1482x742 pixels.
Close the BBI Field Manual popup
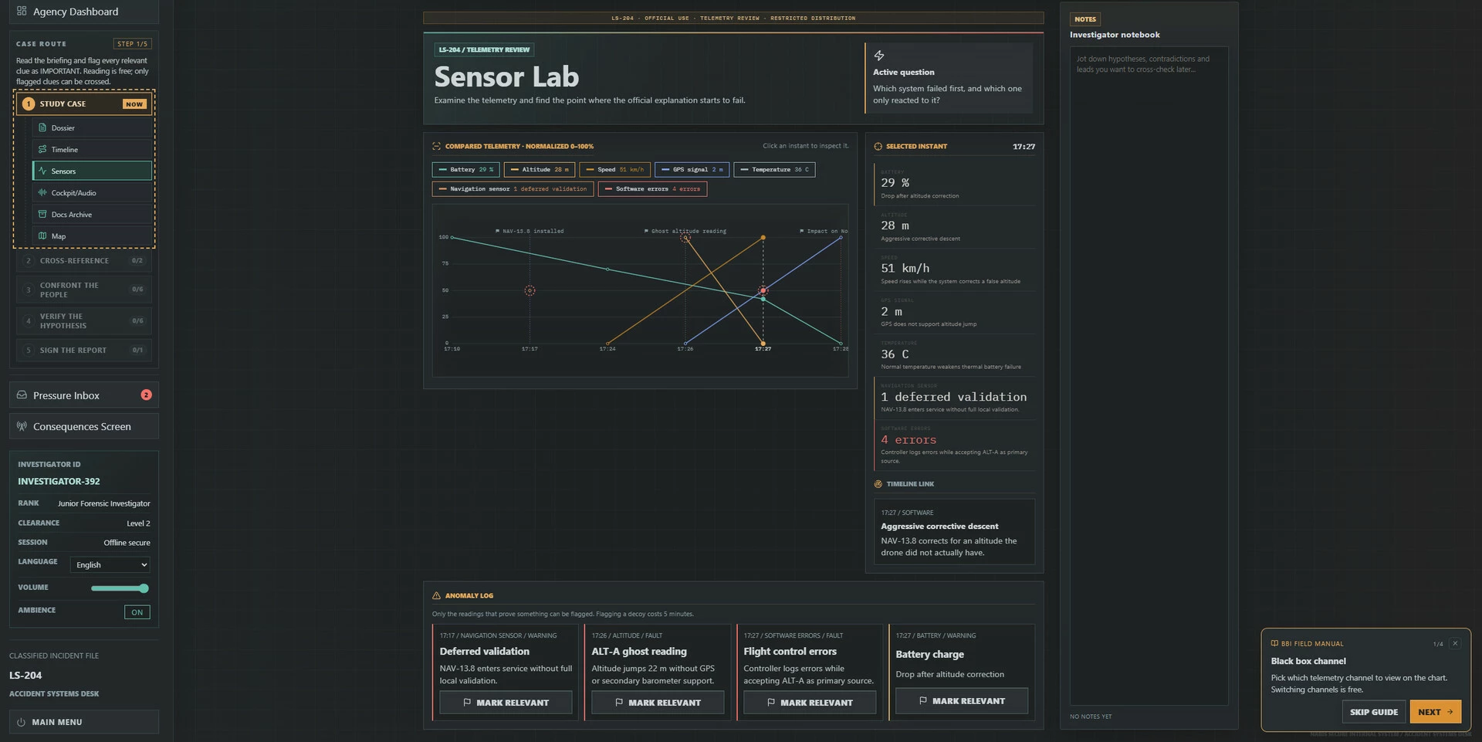coord(1455,643)
